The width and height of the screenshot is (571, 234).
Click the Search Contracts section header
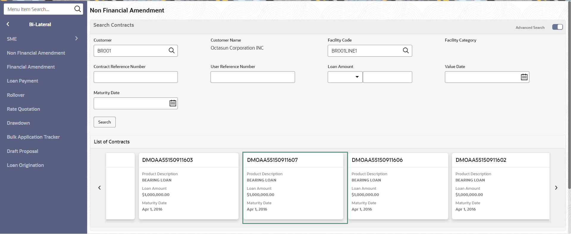point(114,25)
